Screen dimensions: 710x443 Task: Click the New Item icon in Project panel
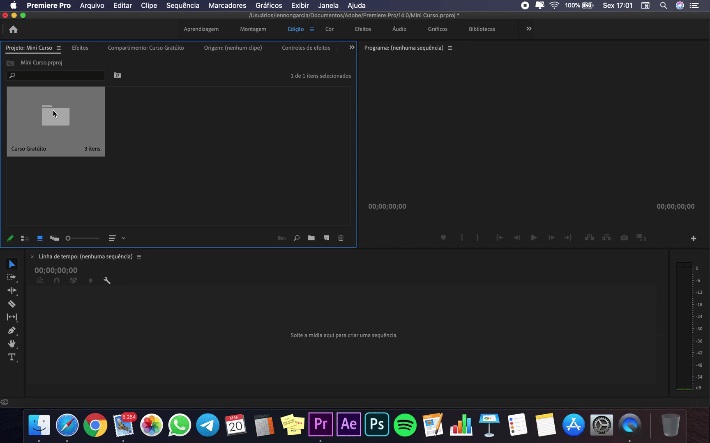pos(326,238)
